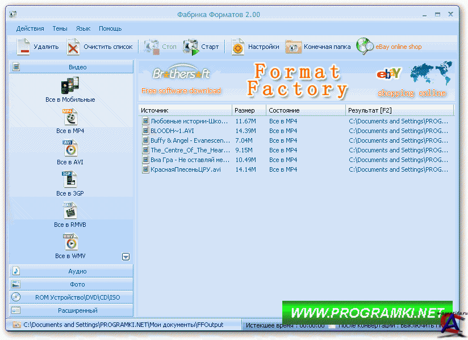
Task: Click the Конечная папка label
Action: 327,47
